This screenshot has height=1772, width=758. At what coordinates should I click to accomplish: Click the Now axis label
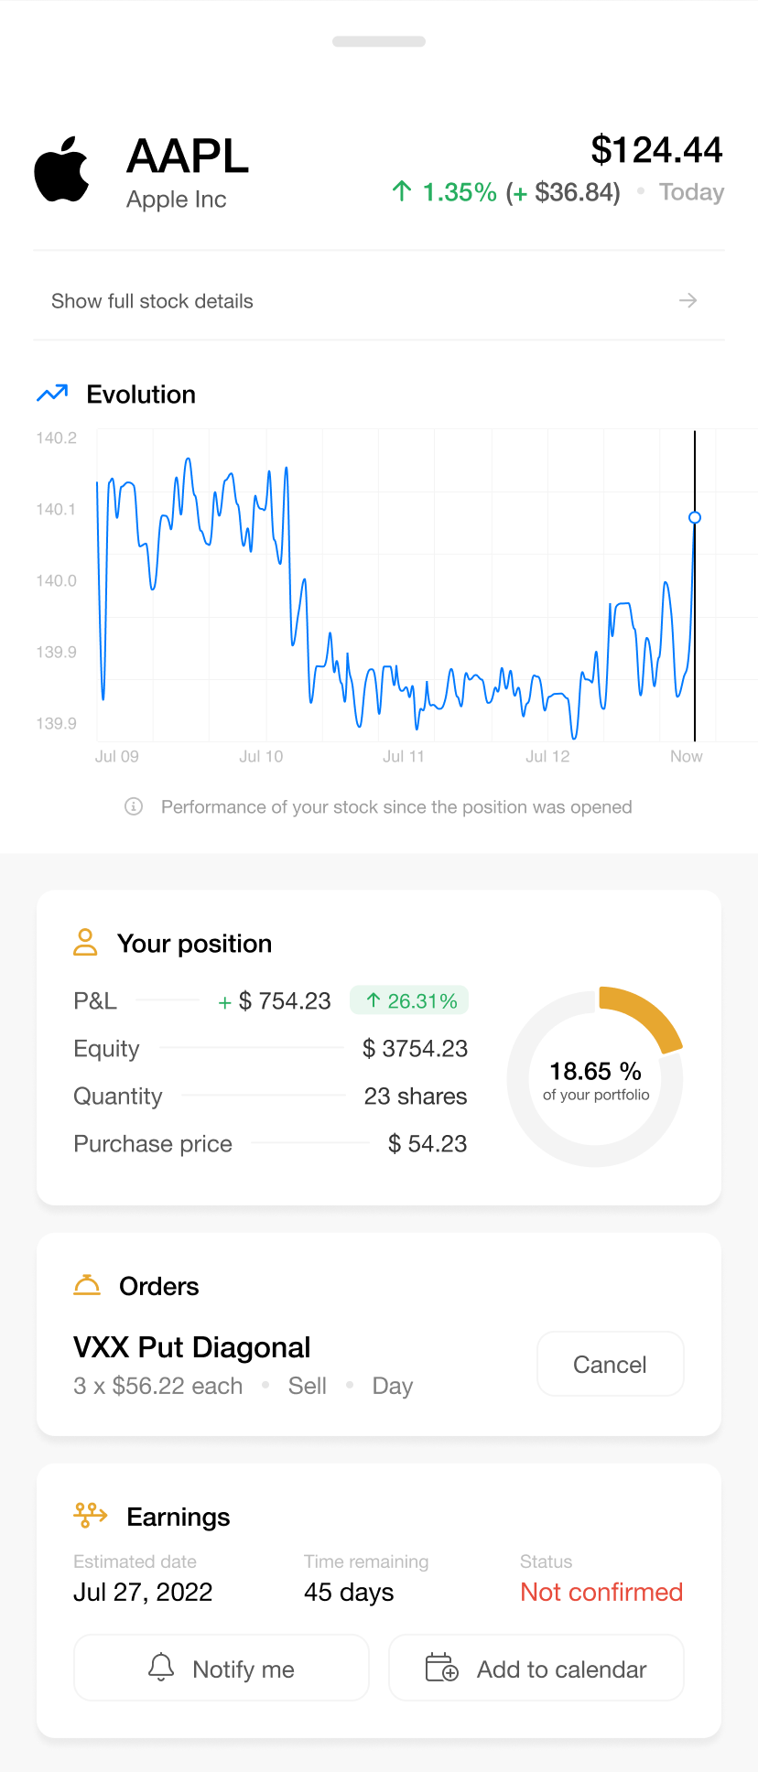687,756
